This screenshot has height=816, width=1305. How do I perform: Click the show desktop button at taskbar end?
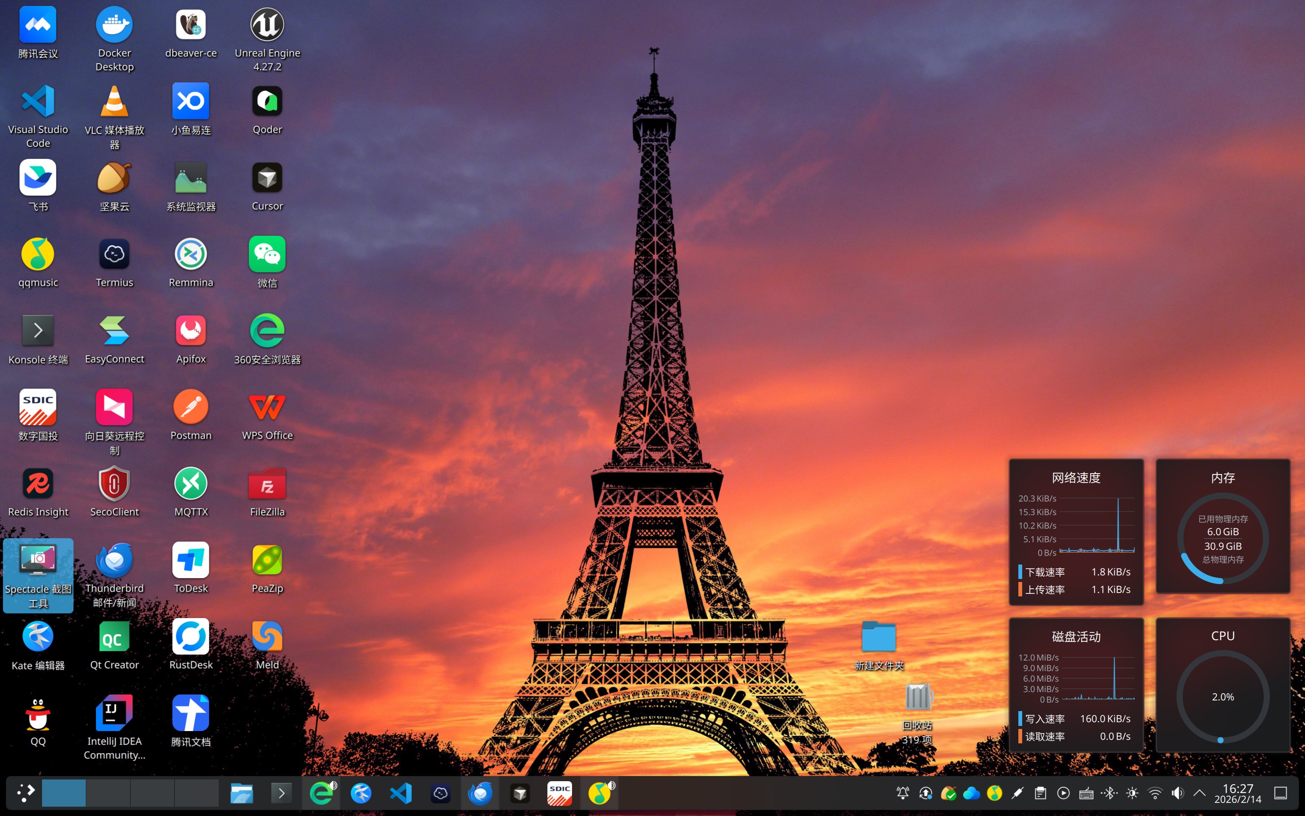(x=1280, y=793)
